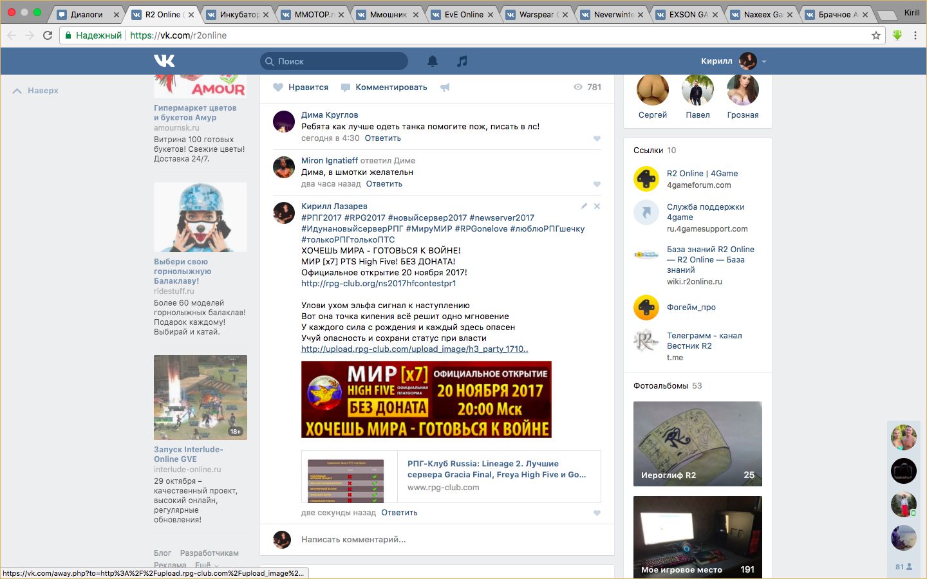The height and width of the screenshot is (579, 927).
Task: Open Дима Круглов's avatar
Action: click(x=284, y=121)
